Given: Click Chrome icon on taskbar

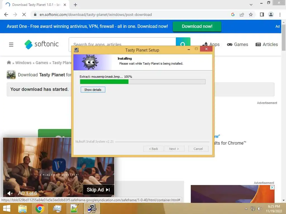Looking at the screenshot, I should click(40, 208).
